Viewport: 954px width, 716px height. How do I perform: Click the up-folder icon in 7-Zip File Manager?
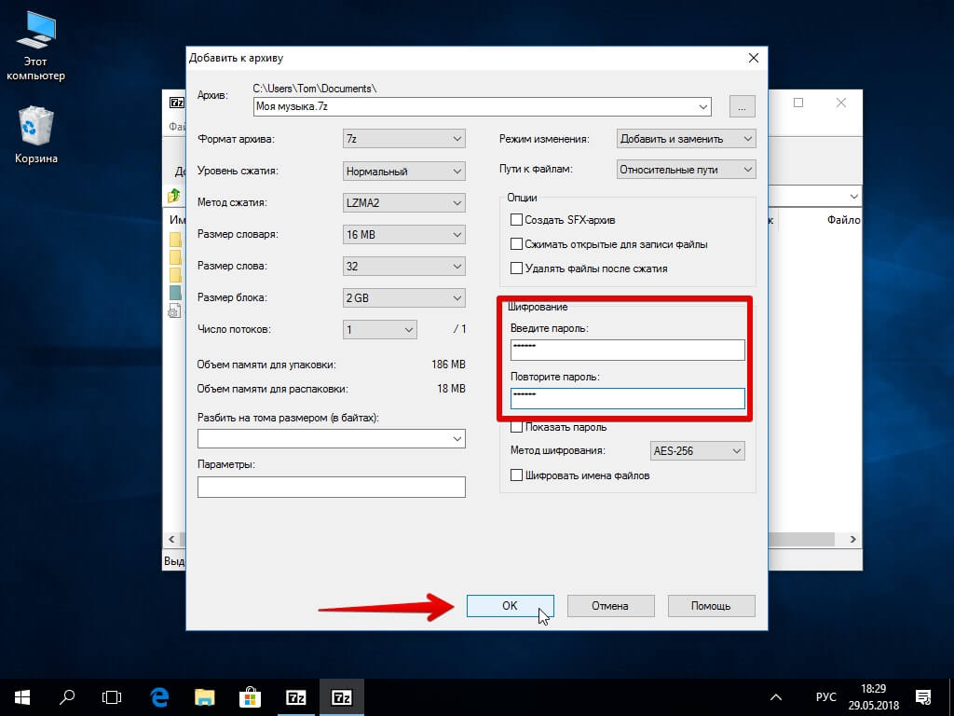pos(174,196)
